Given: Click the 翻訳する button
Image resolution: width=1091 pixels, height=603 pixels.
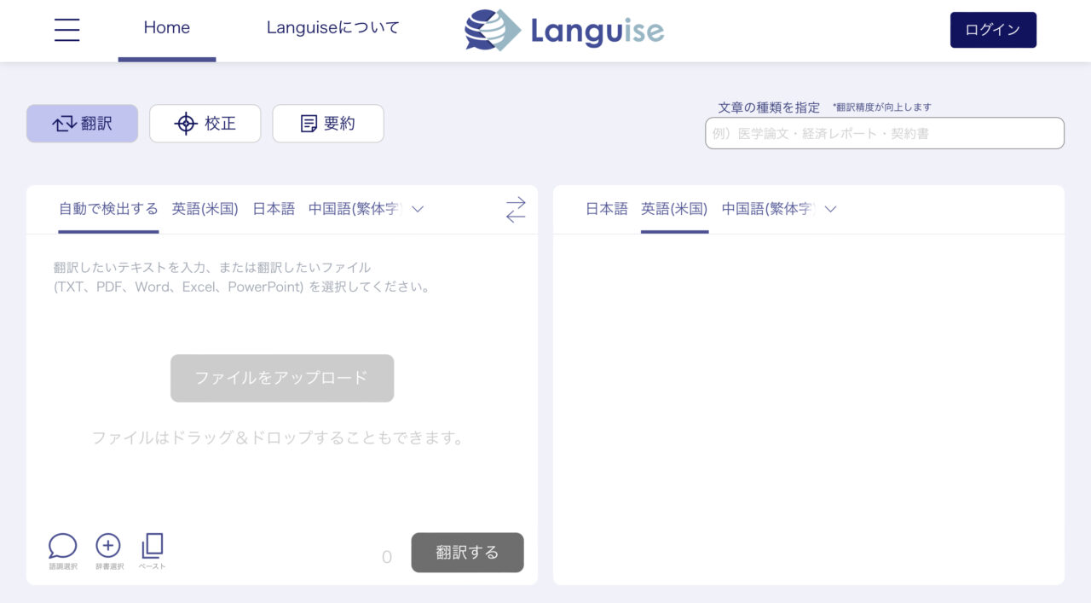Looking at the screenshot, I should click(467, 553).
